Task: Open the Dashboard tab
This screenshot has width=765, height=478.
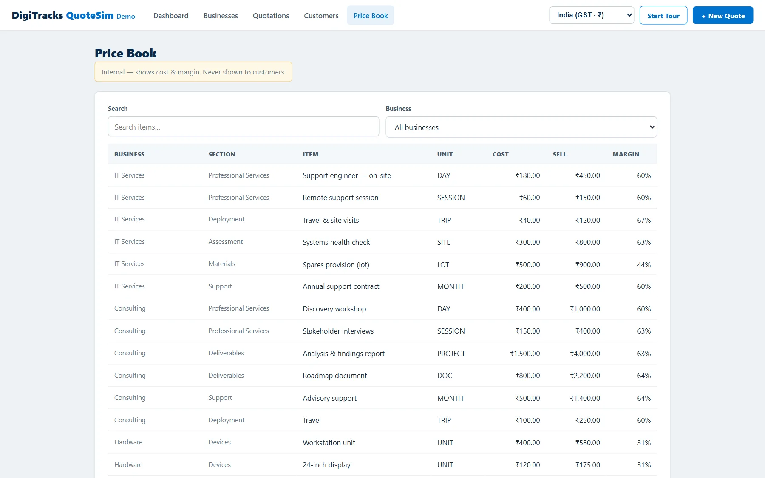Action: tap(171, 16)
